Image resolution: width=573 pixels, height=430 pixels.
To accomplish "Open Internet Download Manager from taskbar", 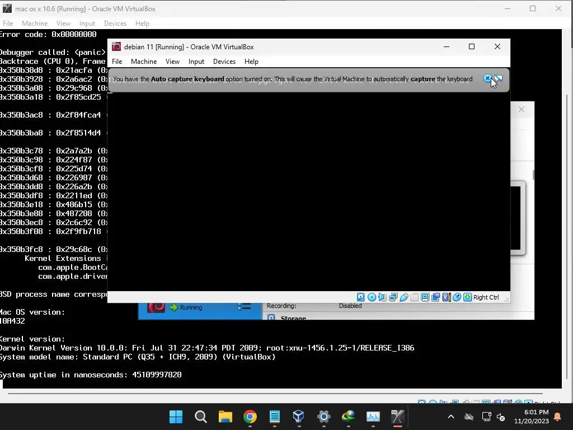I will [348, 417].
